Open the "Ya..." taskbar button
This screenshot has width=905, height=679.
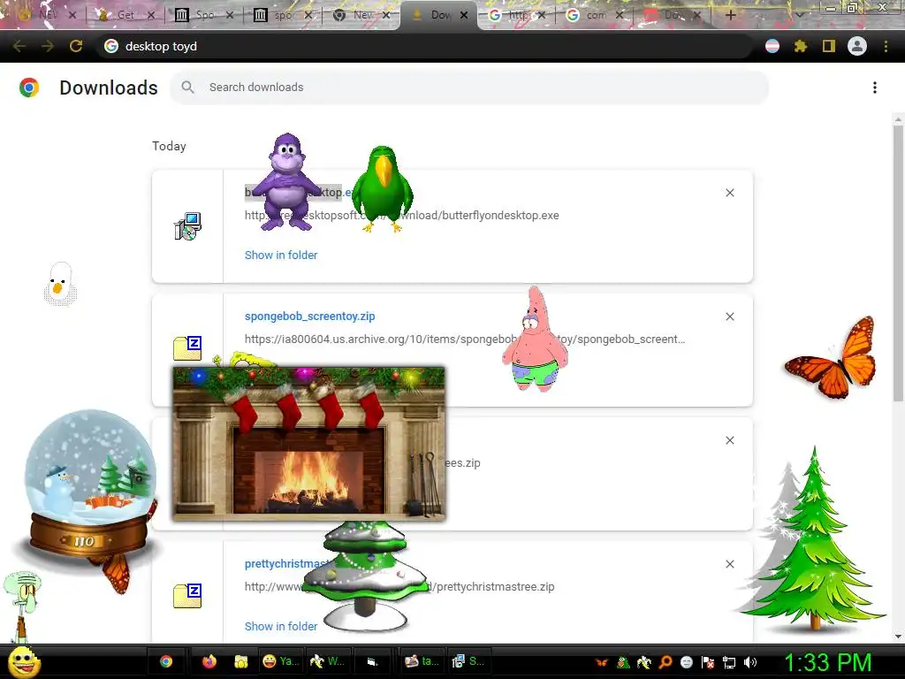tap(281, 661)
